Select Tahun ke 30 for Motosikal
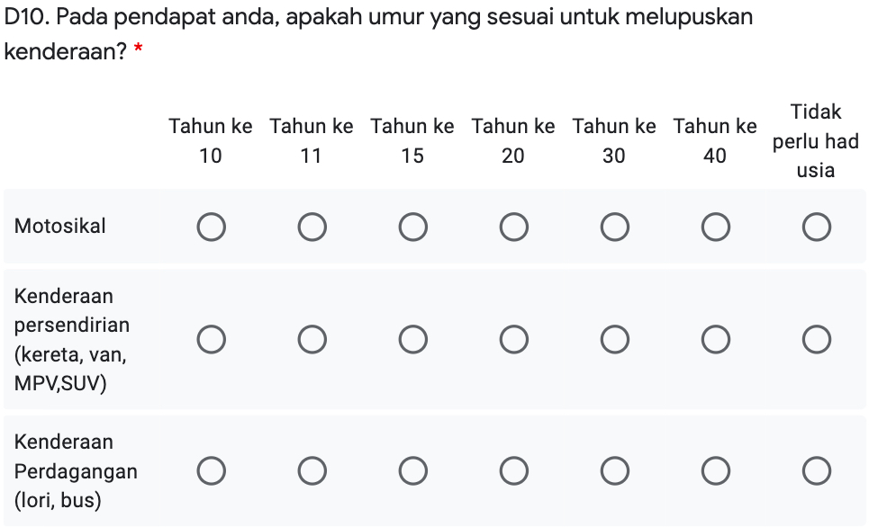The height and width of the screenshot is (527, 869). pos(614,228)
